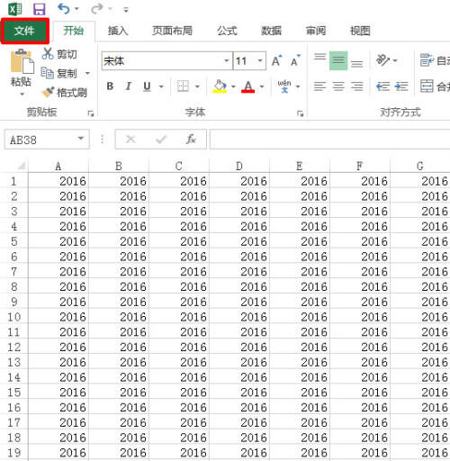This screenshot has width=450, height=461.
Task: Click the 粘贴 paste clipboard icon
Action: (22, 61)
